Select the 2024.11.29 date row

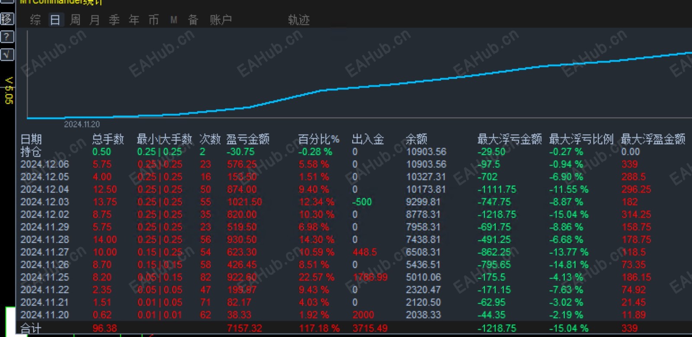tap(45, 227)
